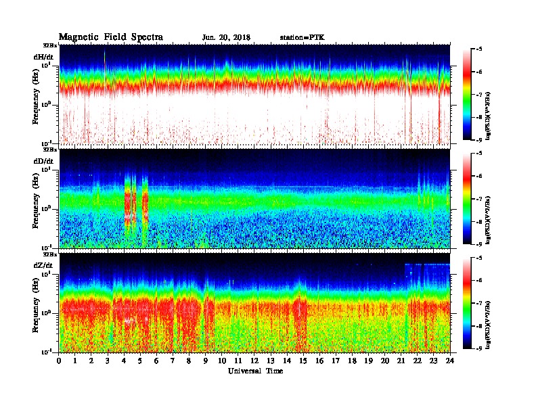Click hour tick label '6' on time axis
Screen dimensions: 536x414
coord(156,361)
